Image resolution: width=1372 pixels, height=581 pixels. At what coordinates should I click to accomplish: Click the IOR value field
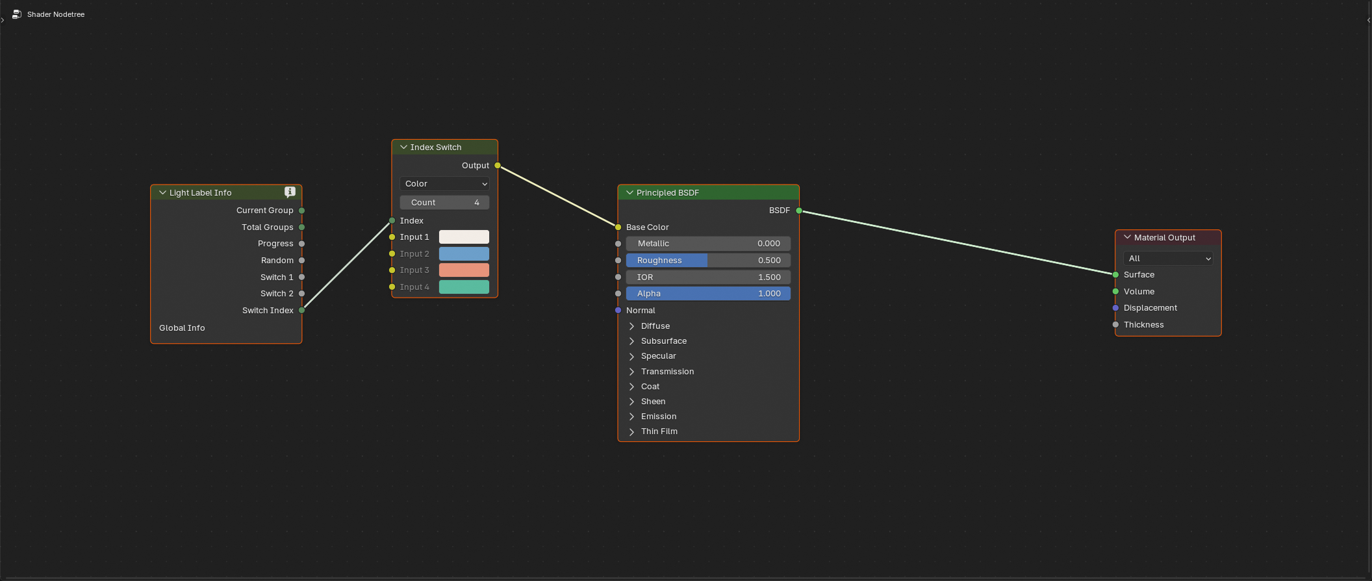click(x=708, y=278)
